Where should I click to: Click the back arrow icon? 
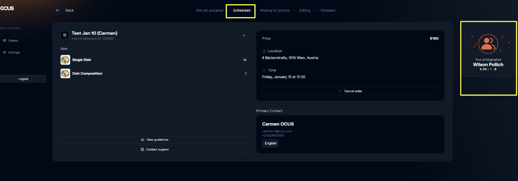pos(58,10)
